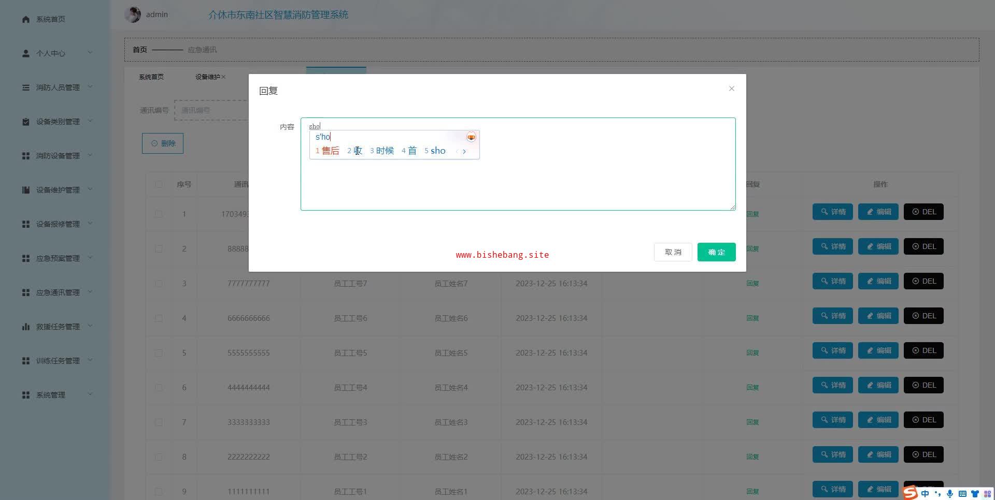Cancel the reply with 取消
Viewport: 995px width, 500px height.
pos(673,252)
